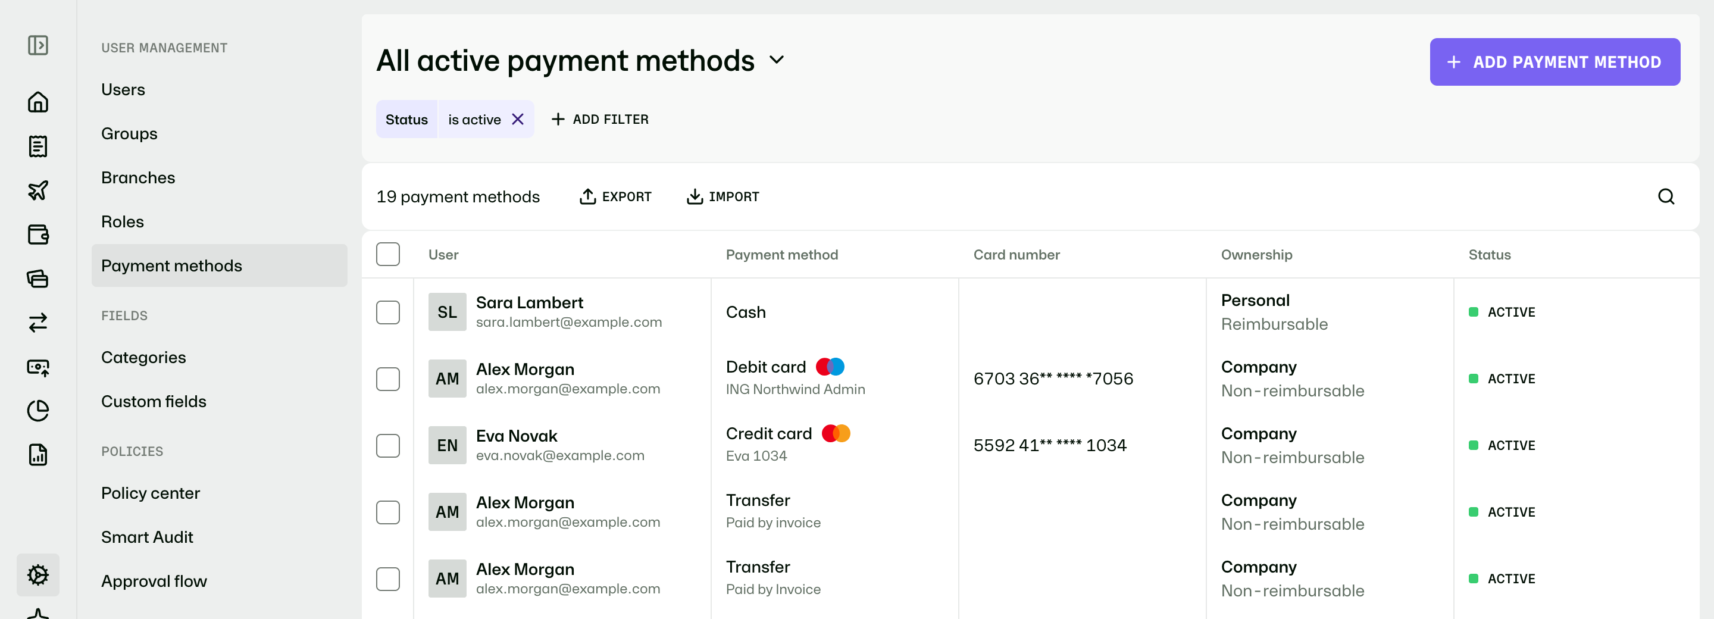Open the transfer arrows icon
The width and height of the screenshot is (1714, 619).
38,323
